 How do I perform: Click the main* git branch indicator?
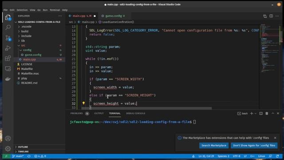tap(18, 156)
